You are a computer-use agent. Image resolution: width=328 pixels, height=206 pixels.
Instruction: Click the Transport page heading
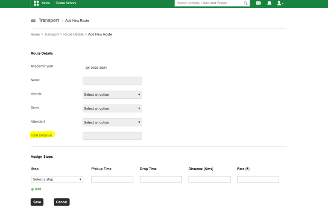pos(49,21)
